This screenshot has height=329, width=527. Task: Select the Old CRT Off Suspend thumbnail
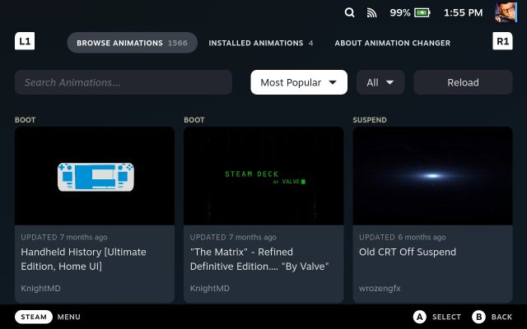point(432,176)
